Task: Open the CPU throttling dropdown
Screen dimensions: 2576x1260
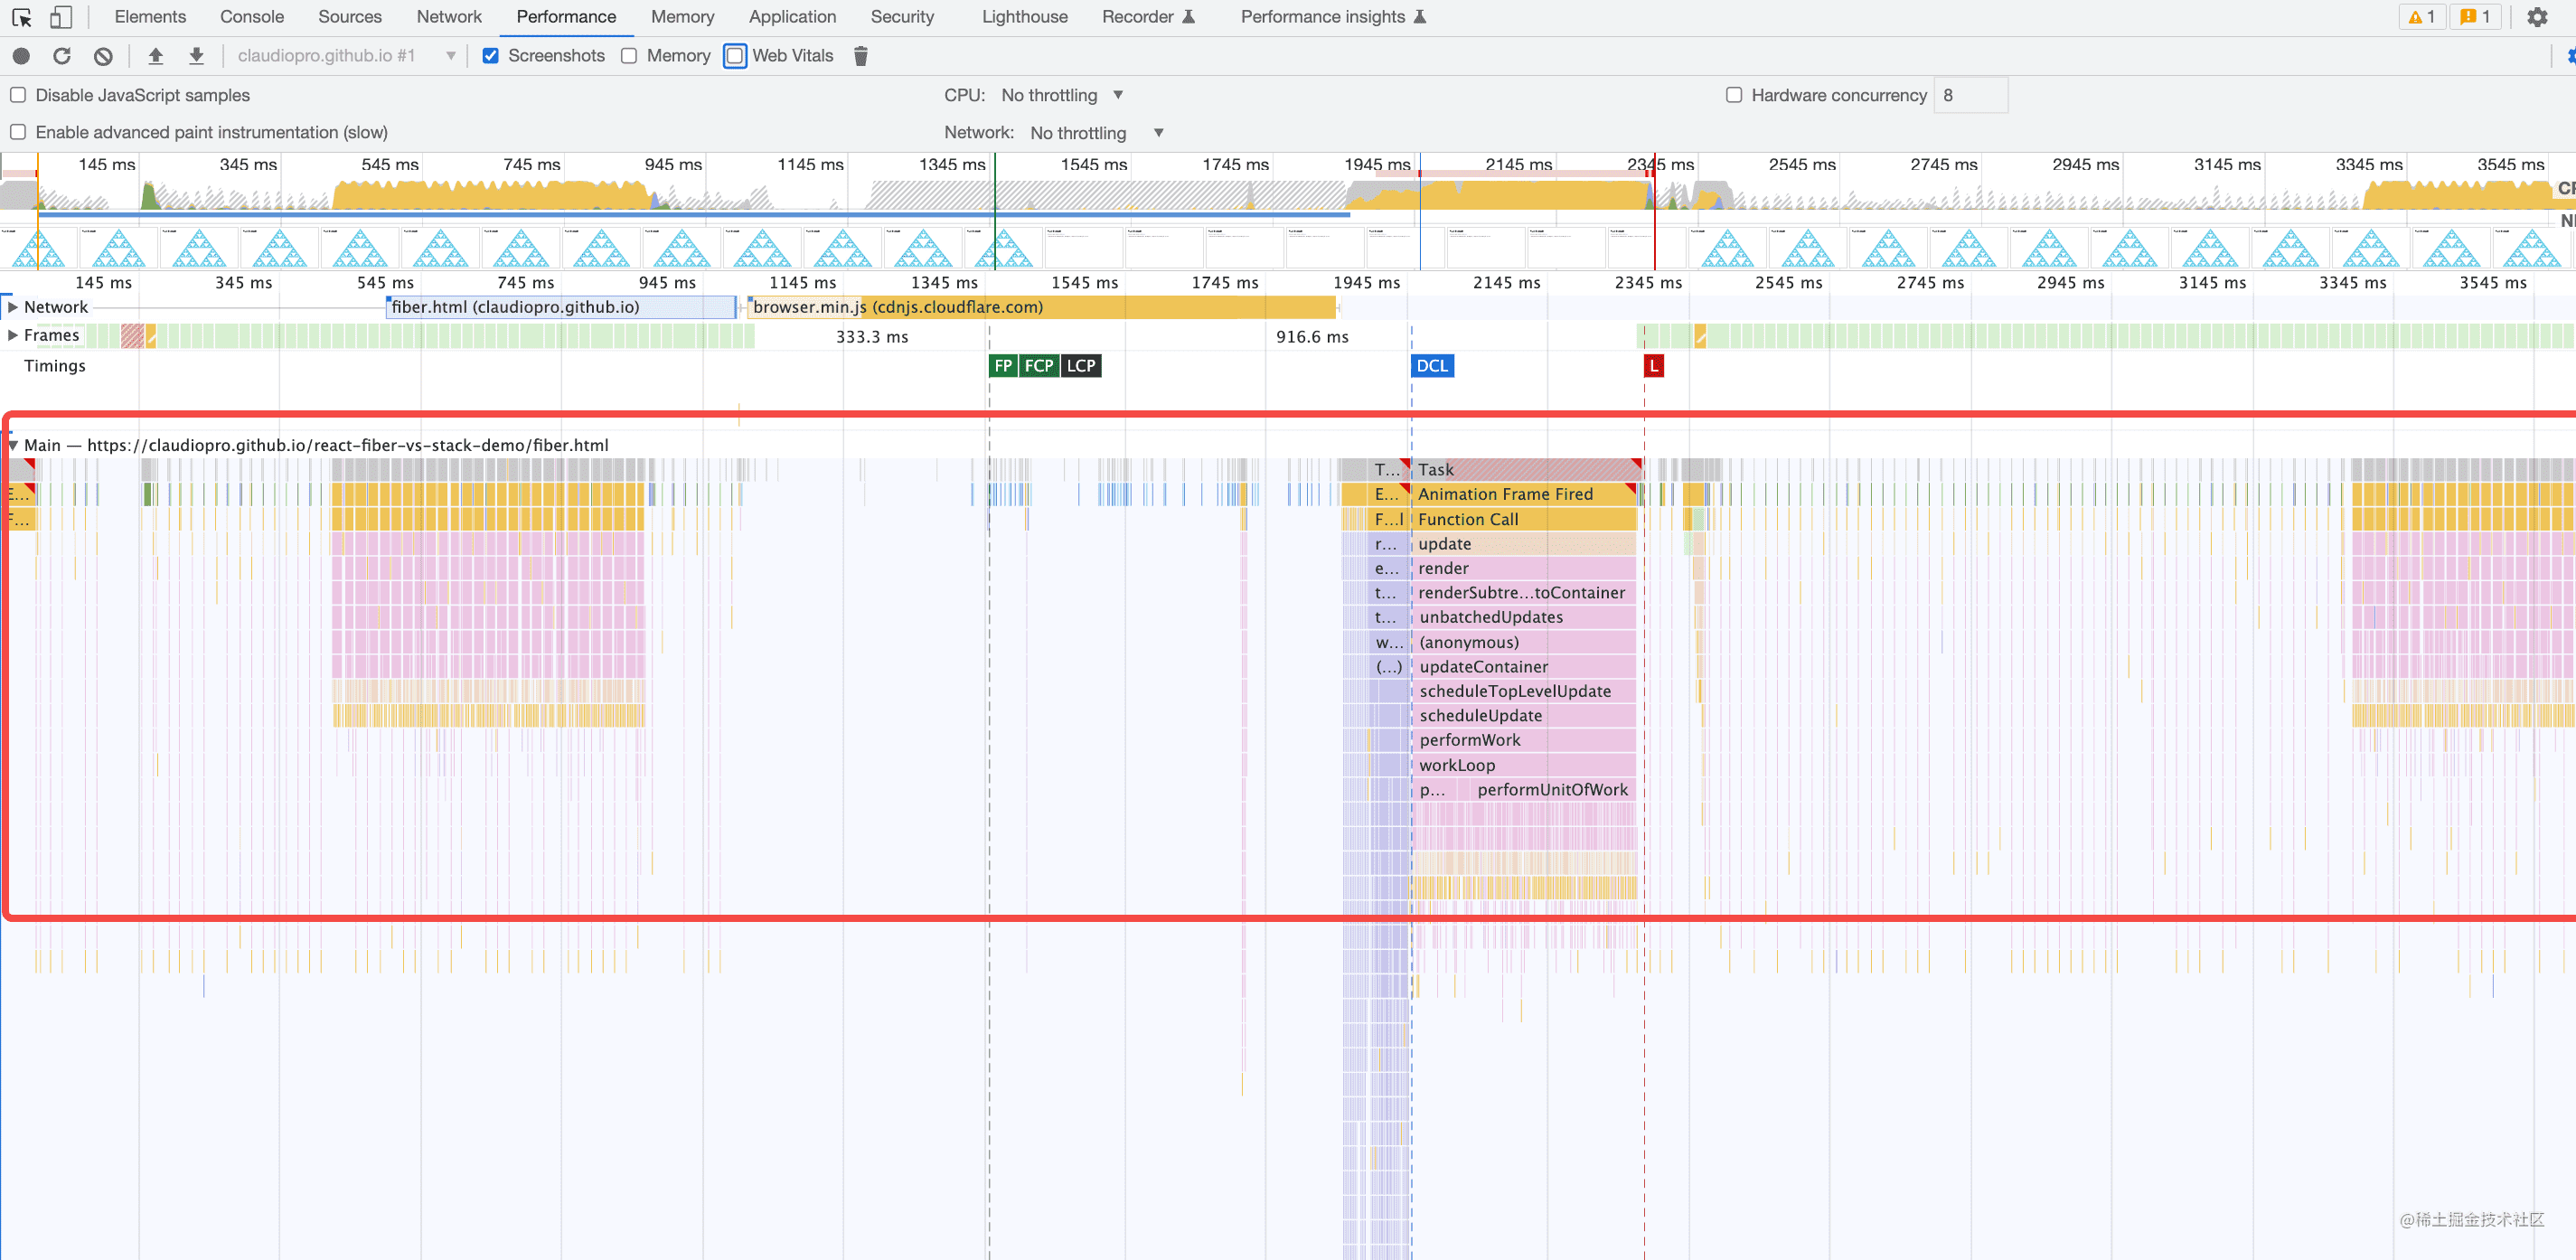Action: [x=1062, y=95]
